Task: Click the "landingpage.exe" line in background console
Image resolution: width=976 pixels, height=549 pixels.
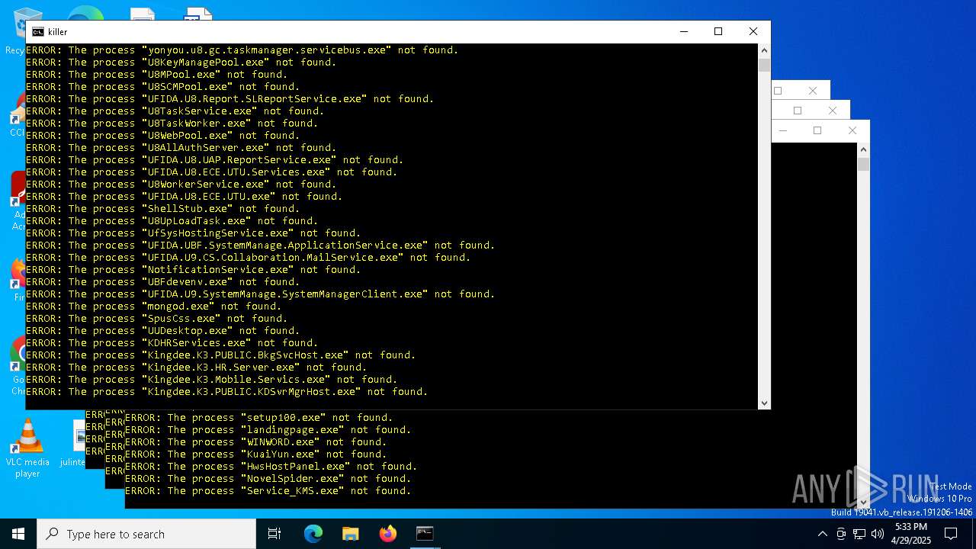Action: click(x=268, y=430)
